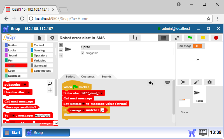
Task: Switch to the Costumes tab
Action: [88, 77]
